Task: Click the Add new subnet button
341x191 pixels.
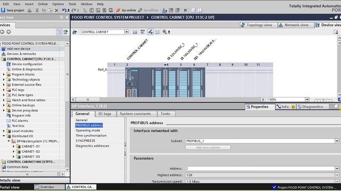Action: (x=208, y=147)
